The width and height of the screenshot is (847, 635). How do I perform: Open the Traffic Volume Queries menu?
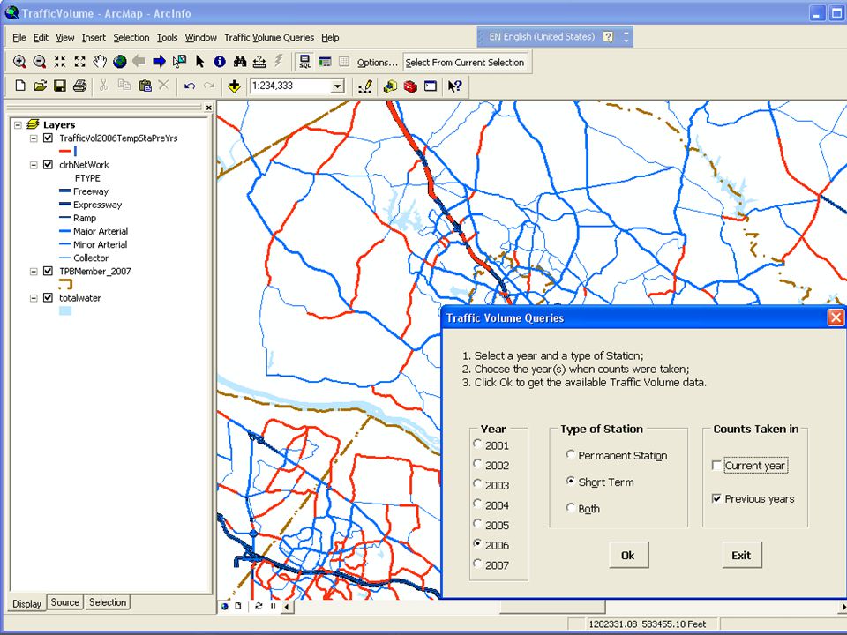tap(269, 38)
